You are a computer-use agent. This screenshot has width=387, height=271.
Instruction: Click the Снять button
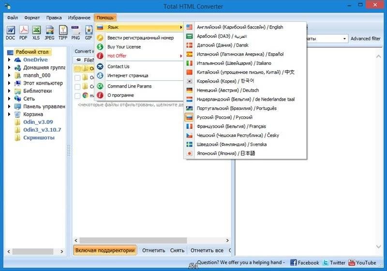click(x=177, y=250)
